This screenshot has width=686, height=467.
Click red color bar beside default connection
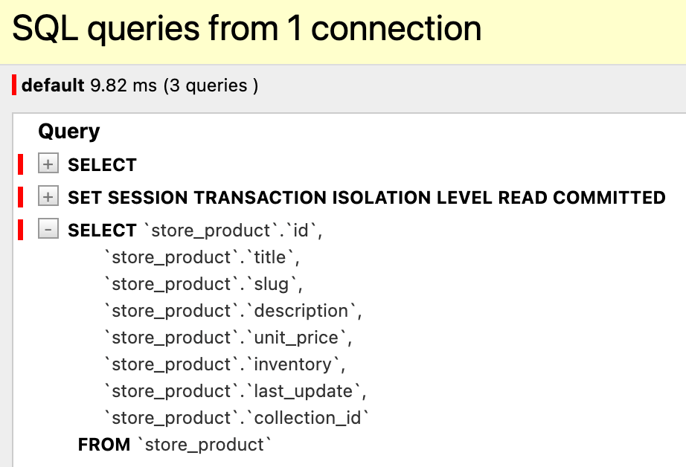(x=14, y=85)
